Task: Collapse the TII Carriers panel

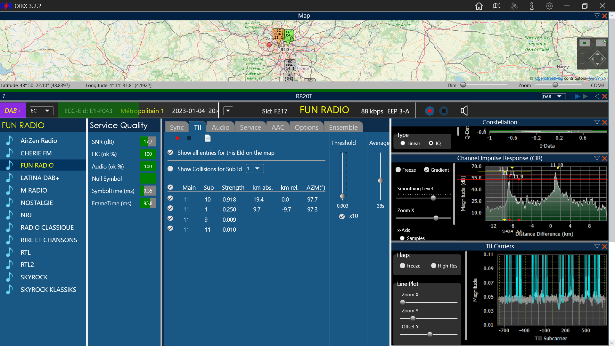Action: pos(597,246)
